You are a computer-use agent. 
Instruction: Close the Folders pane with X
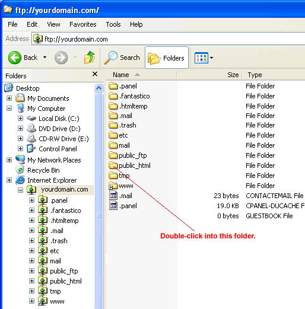point(95,74)
